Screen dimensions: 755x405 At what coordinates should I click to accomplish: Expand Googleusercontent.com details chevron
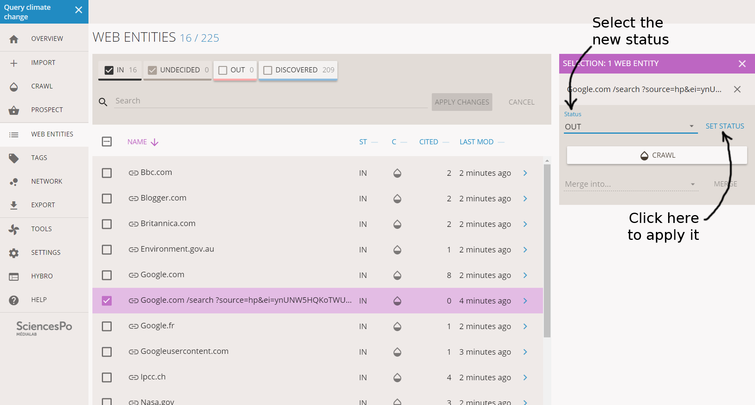(525, 352)
